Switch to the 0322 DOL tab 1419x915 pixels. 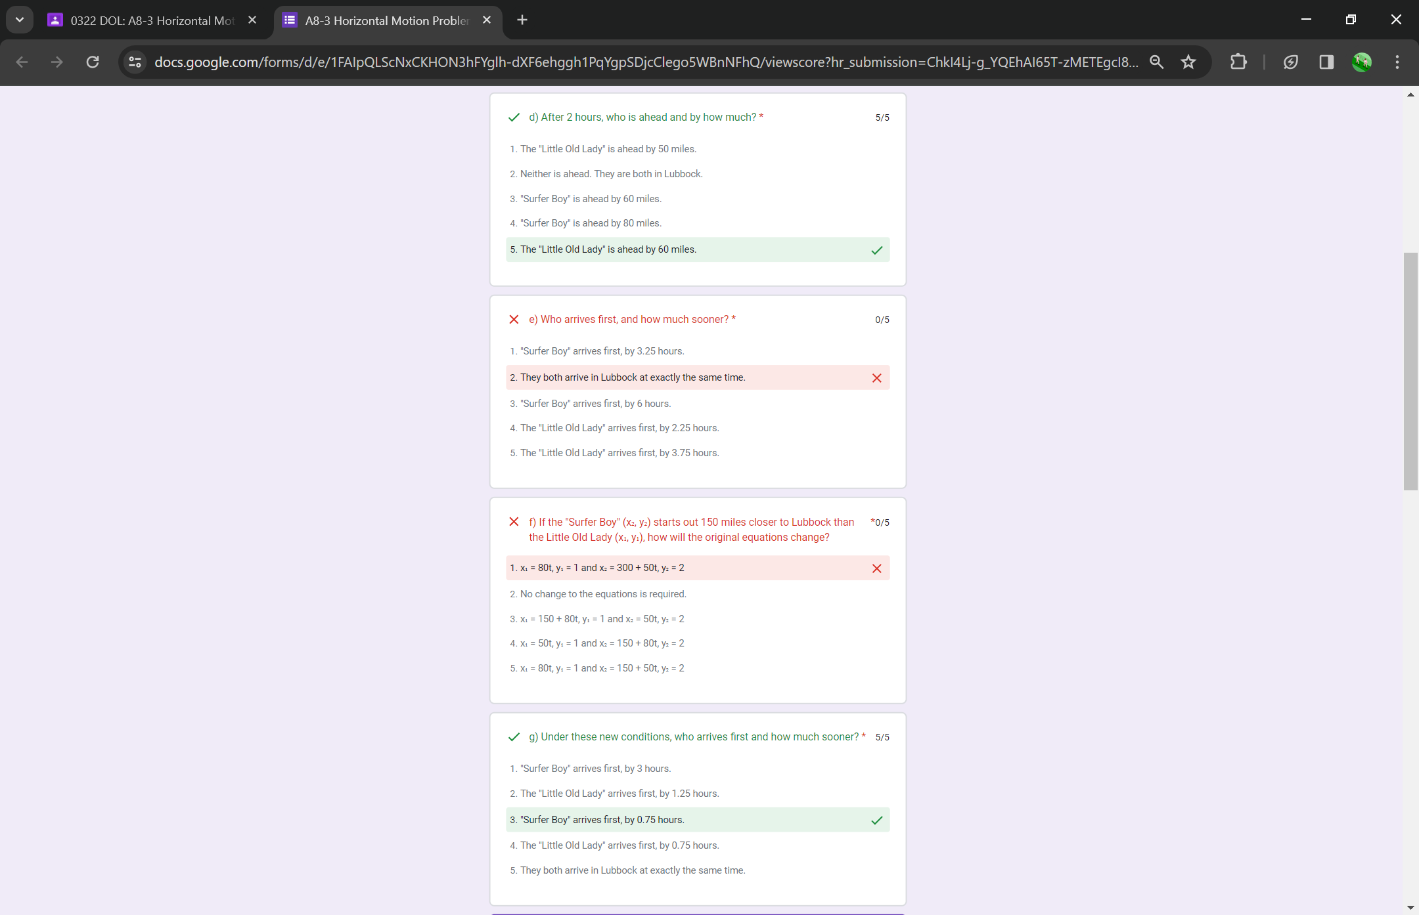click(151, 20)
